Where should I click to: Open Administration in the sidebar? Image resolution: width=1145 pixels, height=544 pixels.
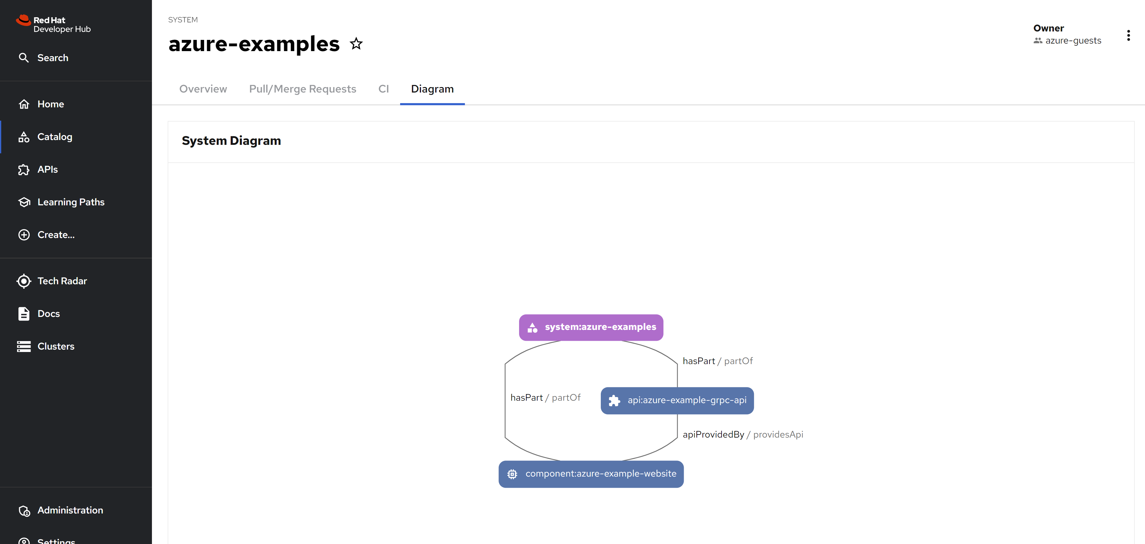click(x=70, y=510)
